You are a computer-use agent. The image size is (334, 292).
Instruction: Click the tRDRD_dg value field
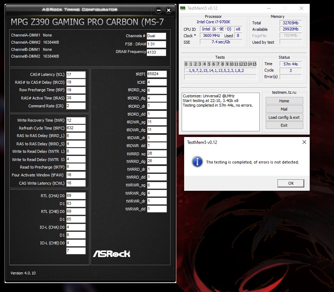(157, 98)
